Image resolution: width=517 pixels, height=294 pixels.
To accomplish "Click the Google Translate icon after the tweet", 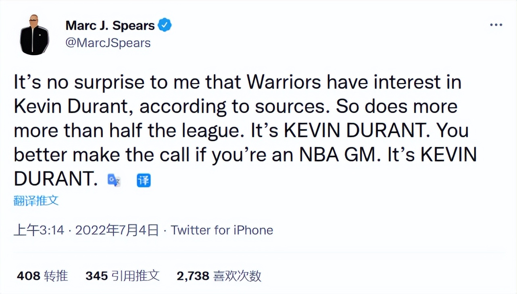I will [114, 180].
